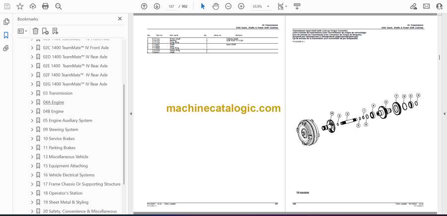Open the Attachments paperclip panel
The width and height of the screenshot is (447, 216).
point(6,49)
